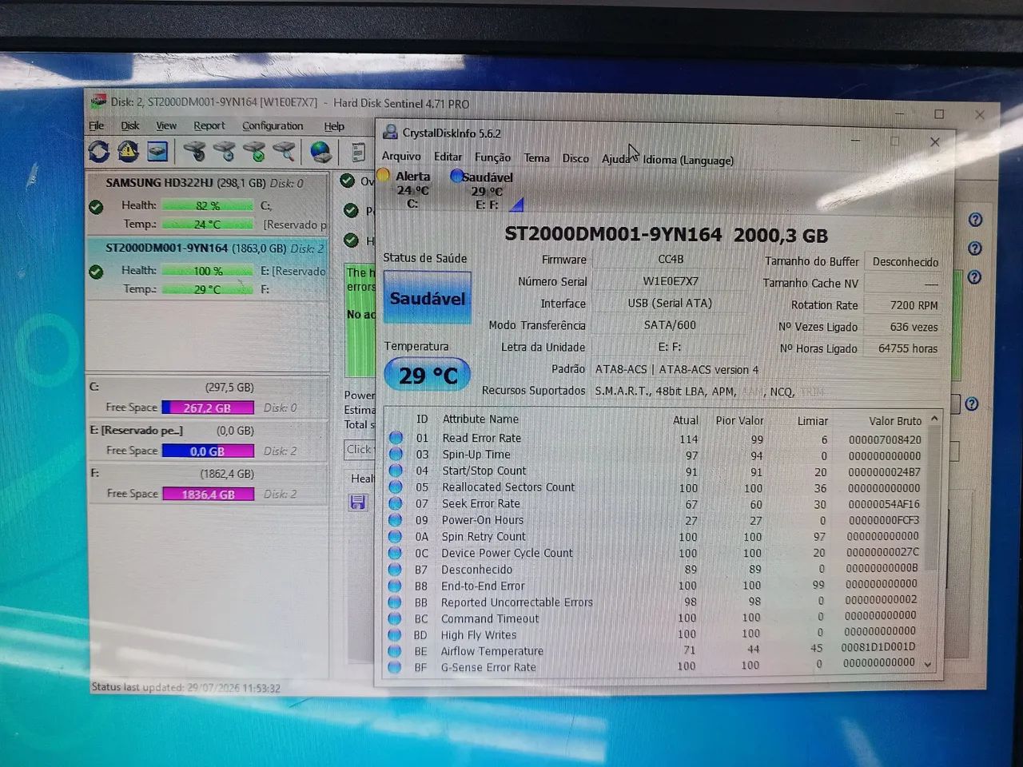Click the blue status dot for Reallocated Sectors Count
Viewport: 1023px width, 767px height.
pyautogui.click(x=396, y=487)
